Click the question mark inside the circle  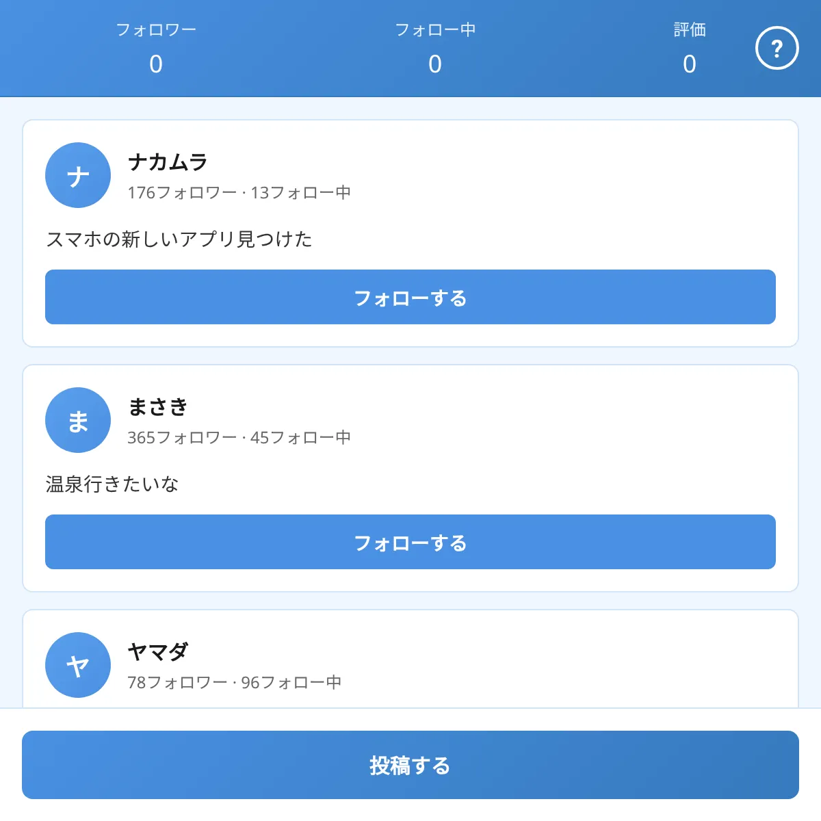[777, 49]
